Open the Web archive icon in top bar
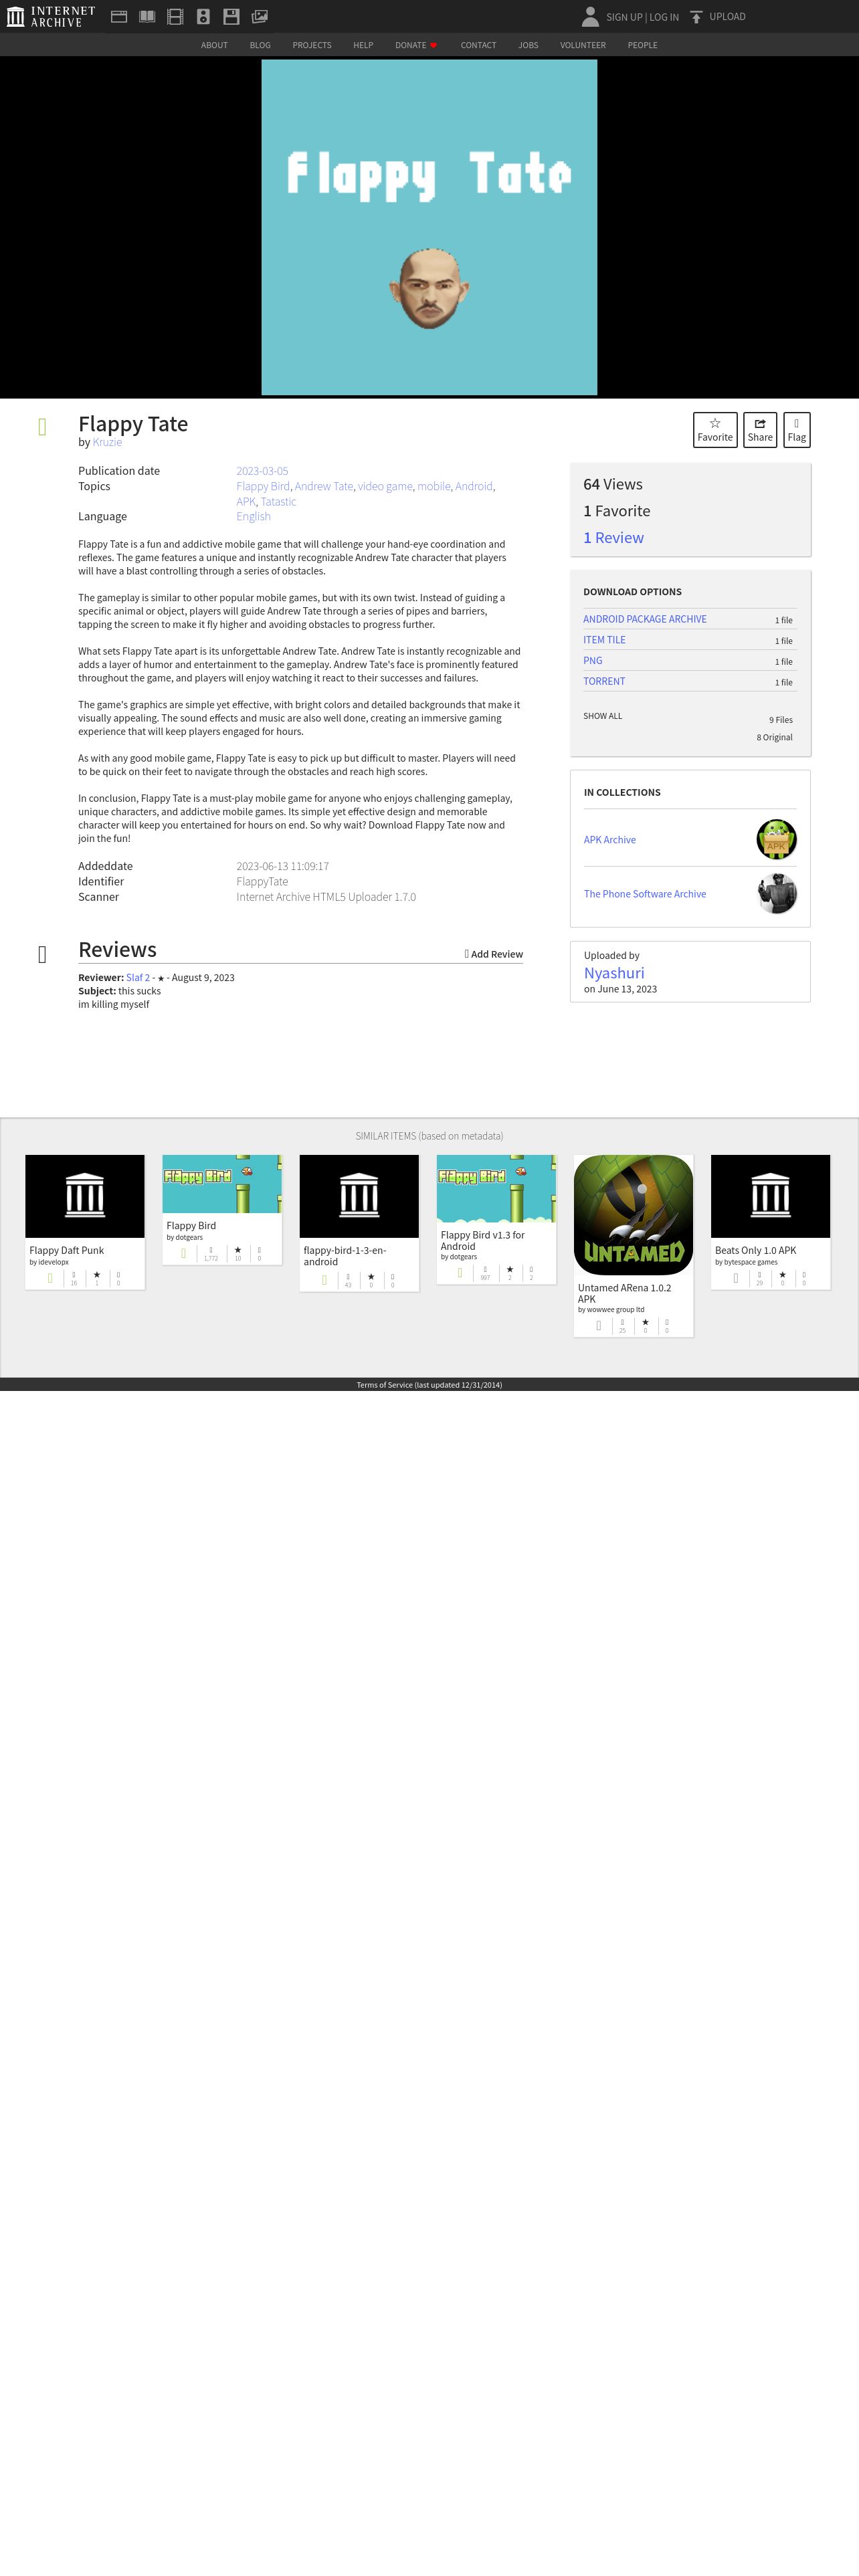 click(119, 16)
